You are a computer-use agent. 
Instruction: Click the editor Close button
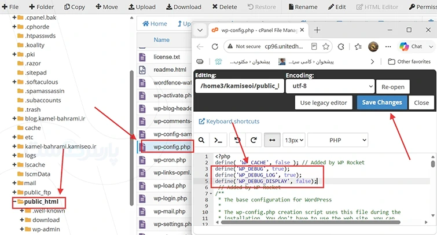pos(421,102)
